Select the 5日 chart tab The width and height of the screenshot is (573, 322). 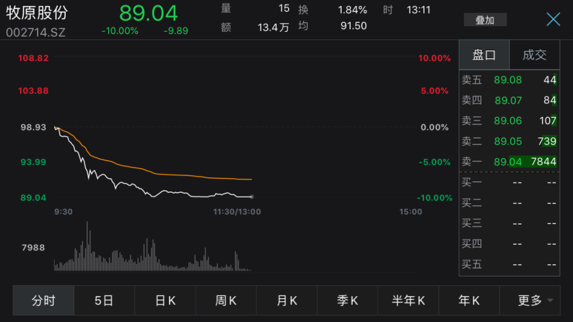[x=104, y=300]
